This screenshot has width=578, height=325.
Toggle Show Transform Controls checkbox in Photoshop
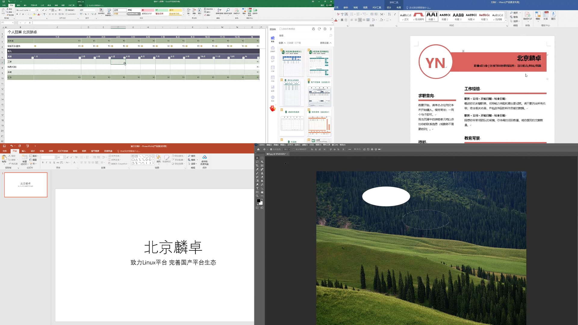click(294, 149)
